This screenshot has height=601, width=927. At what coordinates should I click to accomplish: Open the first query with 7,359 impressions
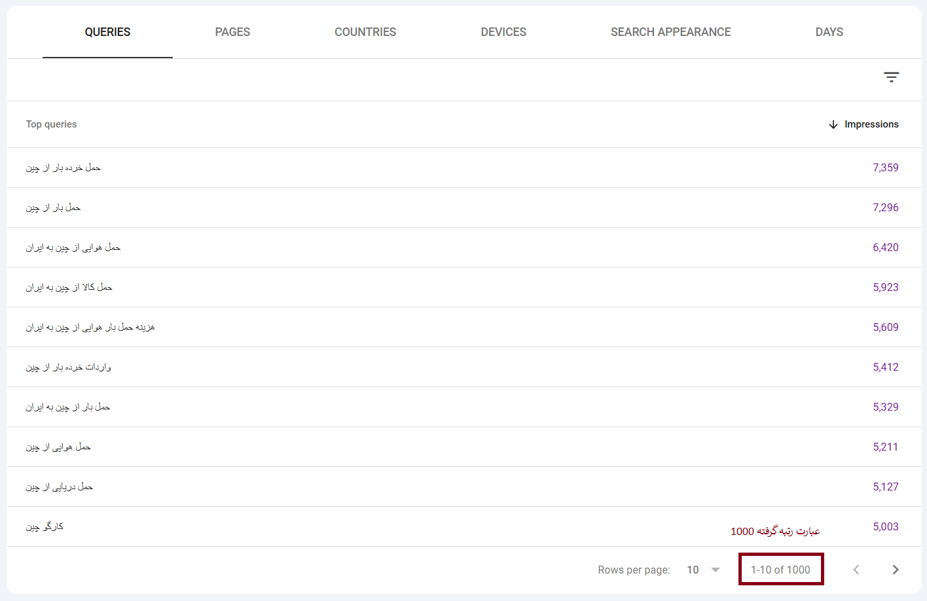tap(64, 168)
